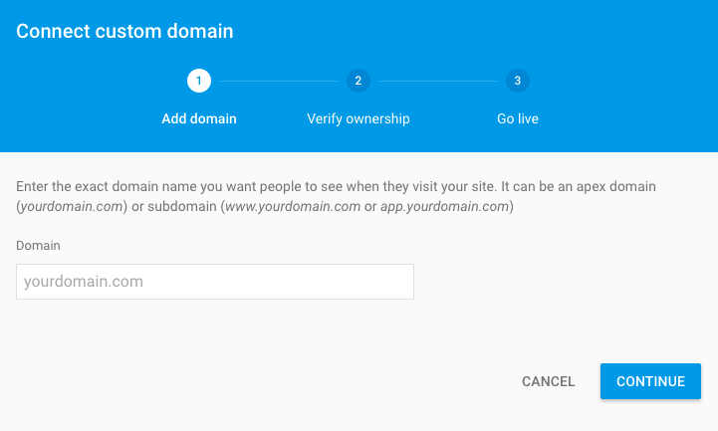
Task: Click connector line between steps 2 and 3
Action: click(438, 81)
